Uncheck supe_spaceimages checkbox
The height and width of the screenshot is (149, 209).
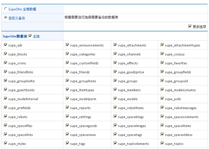[x=115, y=125]
